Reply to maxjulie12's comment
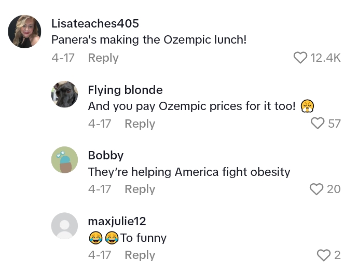This screenshot has height=273, width=344. [140, 255]
